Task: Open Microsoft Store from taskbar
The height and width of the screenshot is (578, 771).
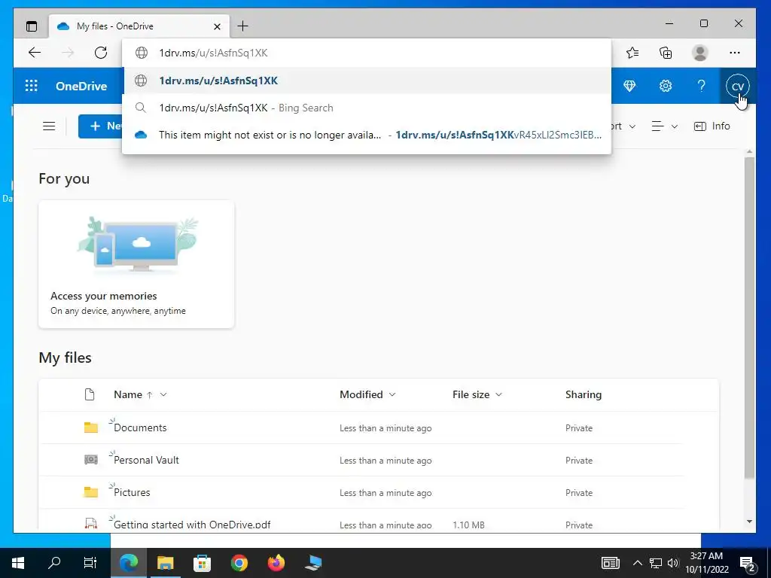Action: click(x=202, y=563)
